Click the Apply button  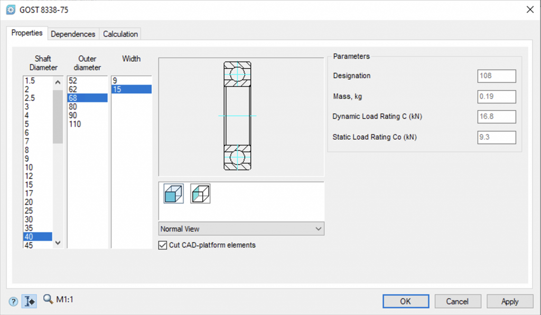pyautogui.click(x=510, y=301)
